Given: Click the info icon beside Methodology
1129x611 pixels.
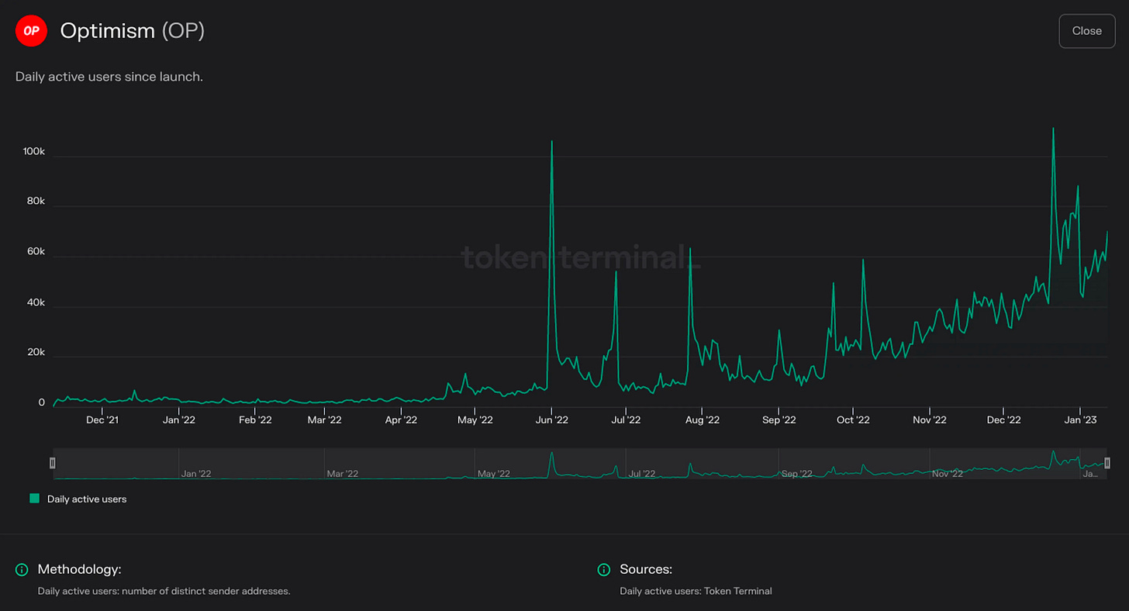Looking at the screenshot, I should tap(22, 570).
